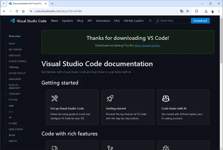Focus the Search Docs input field
The height and width of the screenshot is (150, 223).
172,21
